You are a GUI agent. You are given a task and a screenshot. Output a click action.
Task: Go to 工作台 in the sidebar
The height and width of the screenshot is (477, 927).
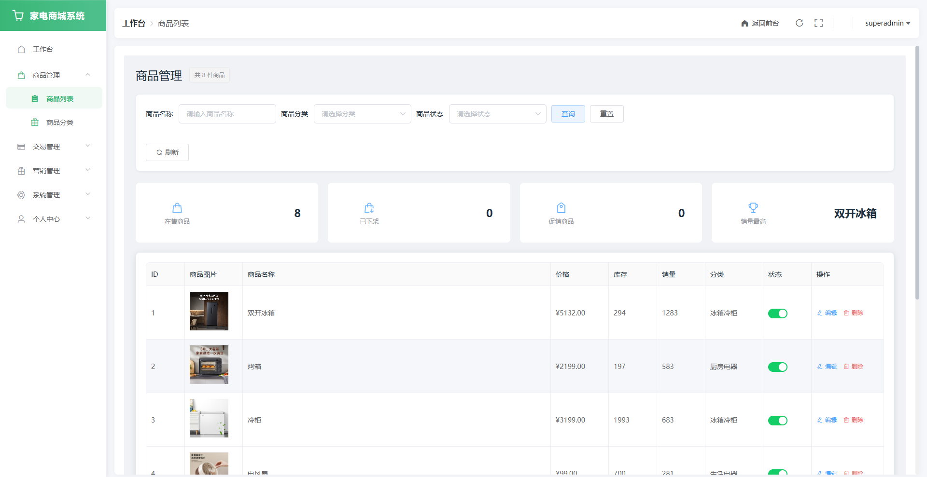(x=43, y=49)
